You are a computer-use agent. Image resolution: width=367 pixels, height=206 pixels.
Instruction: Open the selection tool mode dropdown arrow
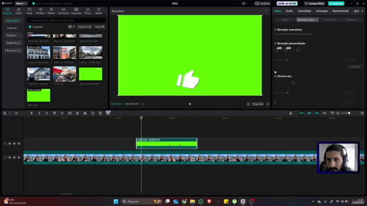point(9,113)
